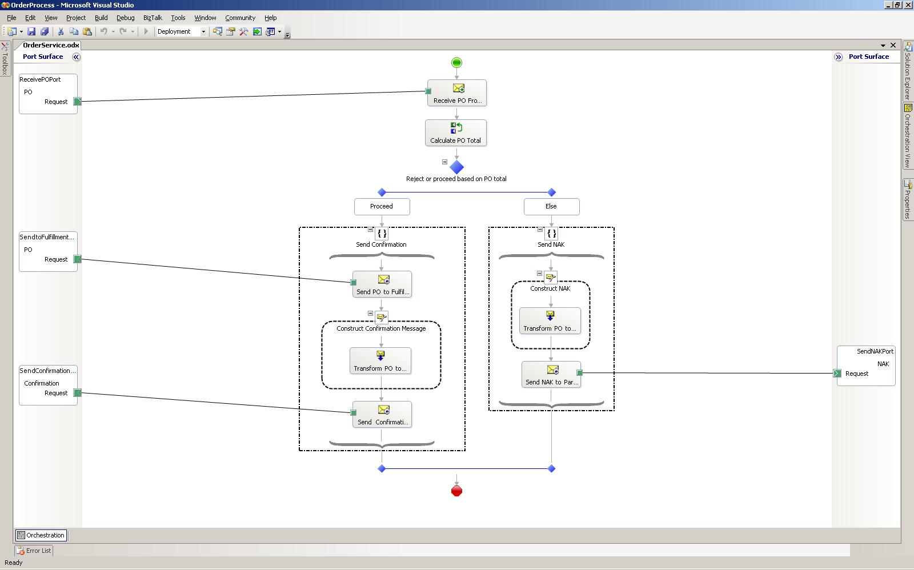Collapse the Construct NAK shape

539,274
